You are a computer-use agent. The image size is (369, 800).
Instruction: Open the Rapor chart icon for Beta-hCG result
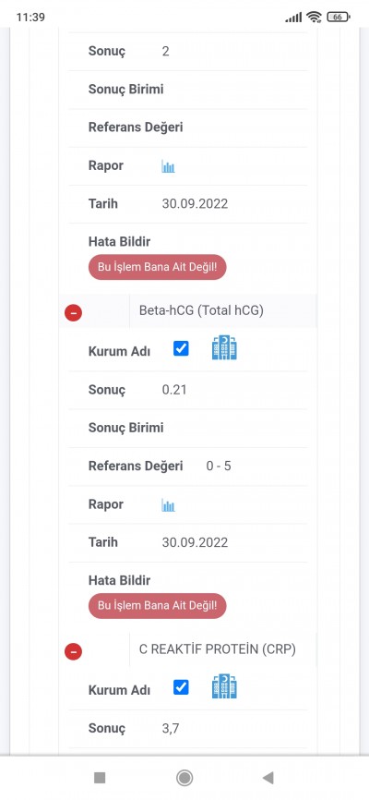point(168,505)
